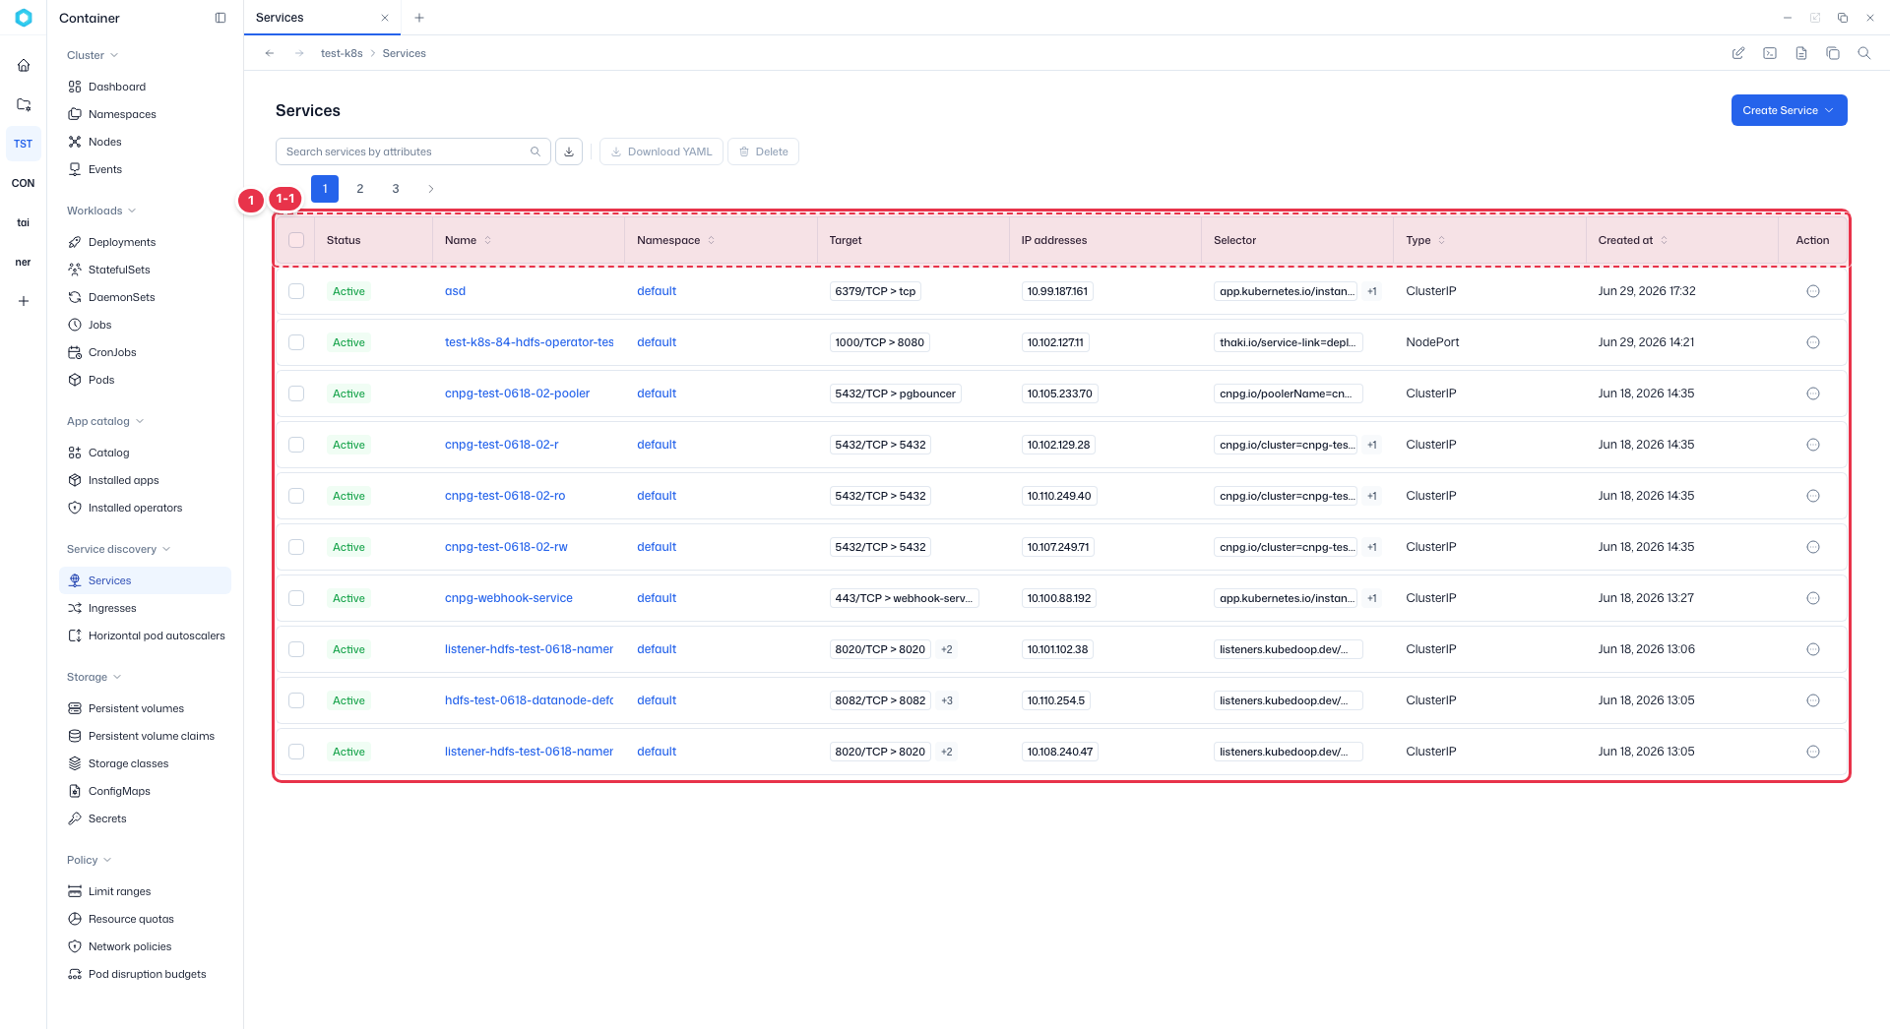Open action menu for cnpg-webhook-service row
This screenshot has height=1029, width=1890.
click(1813, 598)
